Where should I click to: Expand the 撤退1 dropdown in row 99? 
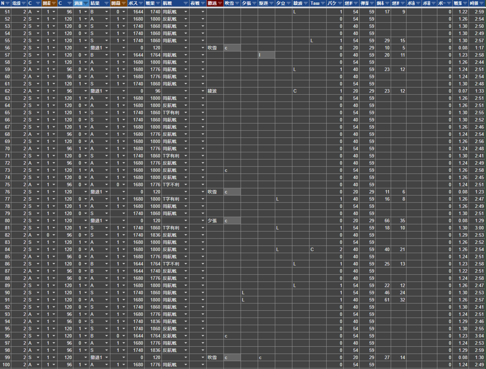pyautogui.click(x=107, y=358)
